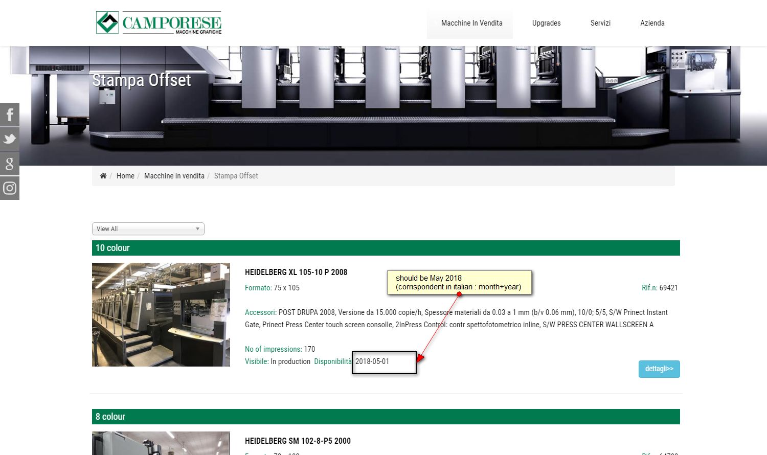Screen dimensions: 767x455
Task: Click the Camporese logo
Action: [159, 23]
